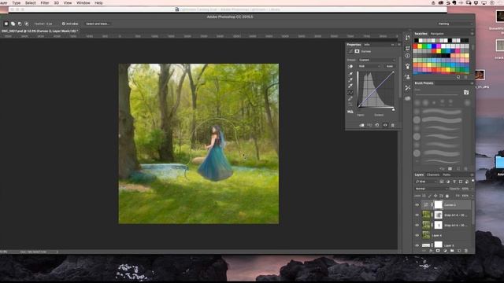Filter layers by pixel layer icon
This screenshot has width=504, height=283.
click(x=442, y=182)
